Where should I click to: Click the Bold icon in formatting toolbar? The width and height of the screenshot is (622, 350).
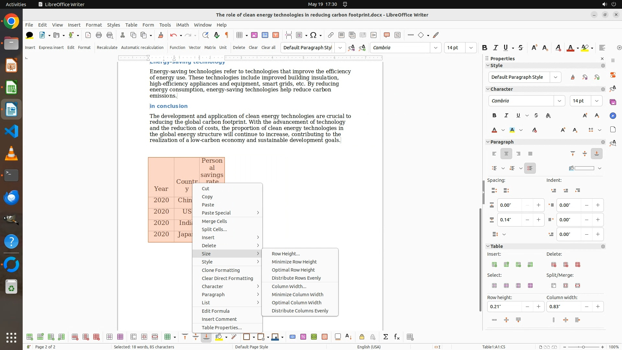[x=485, y=48]
